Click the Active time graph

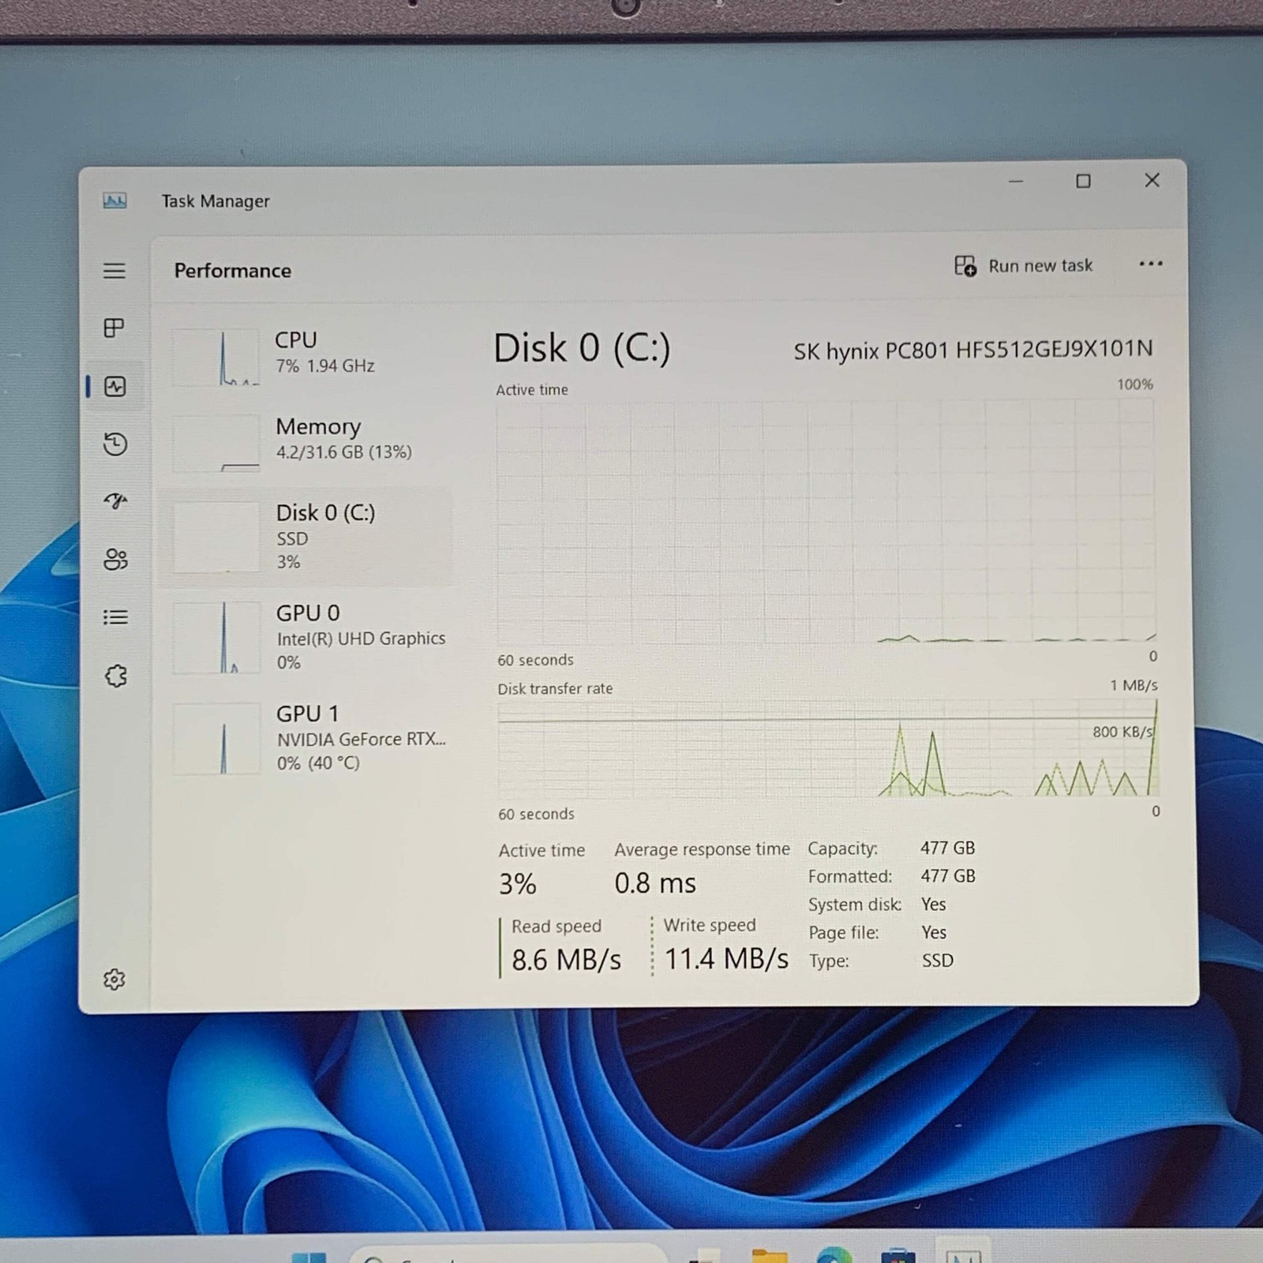(826, 523)
